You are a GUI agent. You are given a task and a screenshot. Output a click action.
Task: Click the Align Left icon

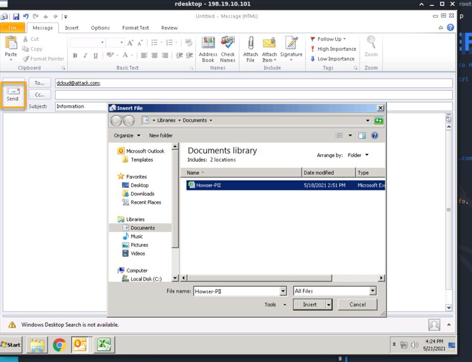[144, 55]
